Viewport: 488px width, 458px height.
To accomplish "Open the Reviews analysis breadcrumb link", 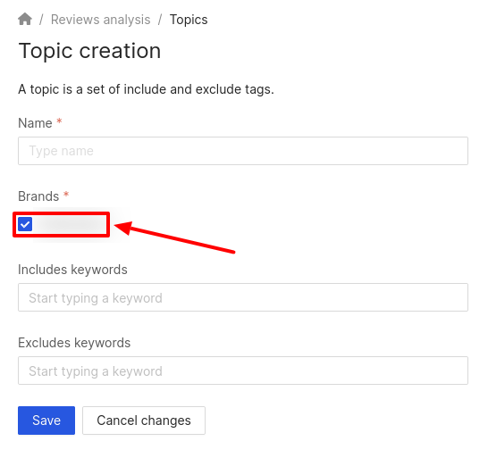I will [100, 20].
